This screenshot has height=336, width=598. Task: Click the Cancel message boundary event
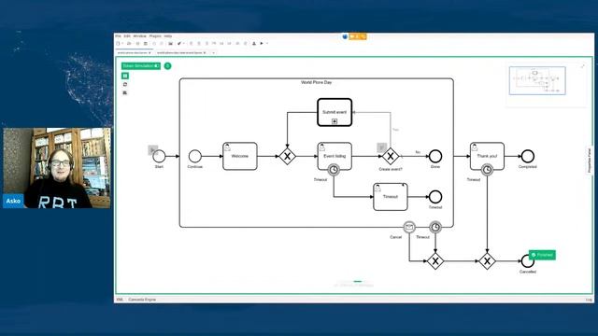(x=409, y=227)
